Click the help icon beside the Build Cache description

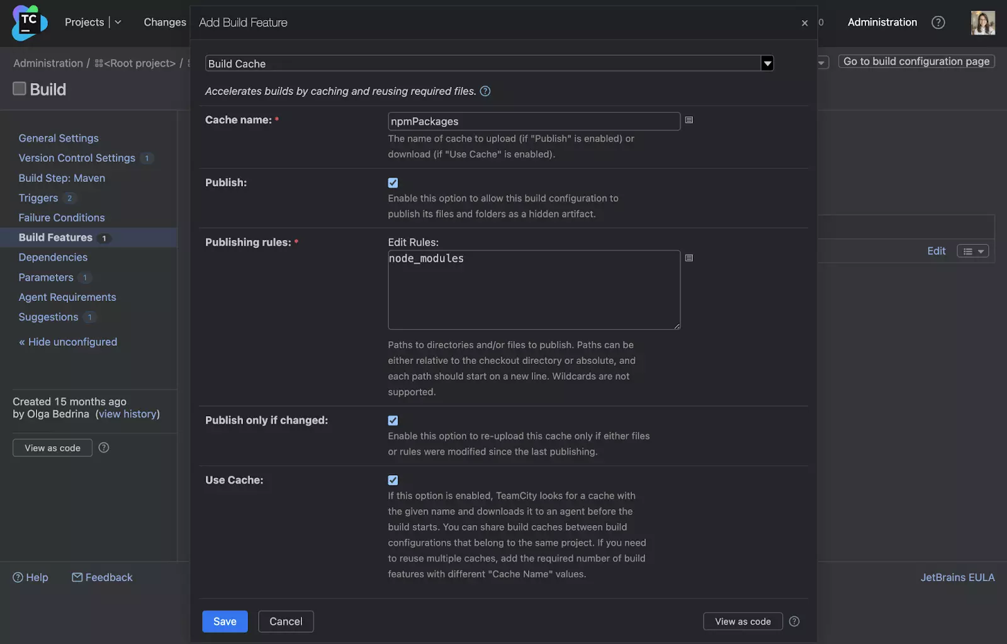coord(485,91)
